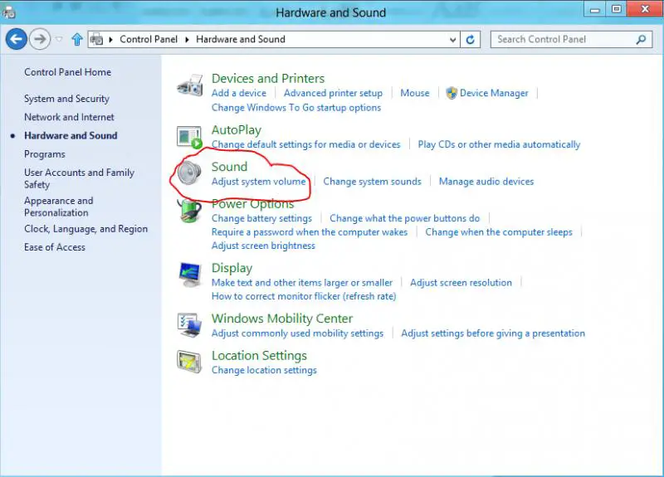Open the Sound heading link
The width and height of the screenshot is (664, 477).
[x=230, y=167]
